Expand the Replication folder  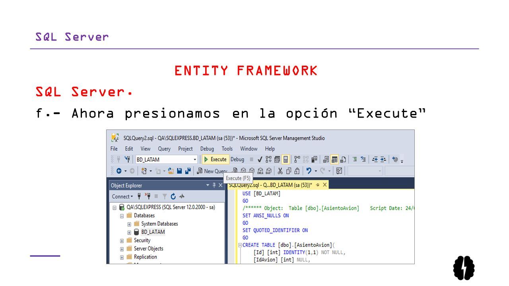122,257
